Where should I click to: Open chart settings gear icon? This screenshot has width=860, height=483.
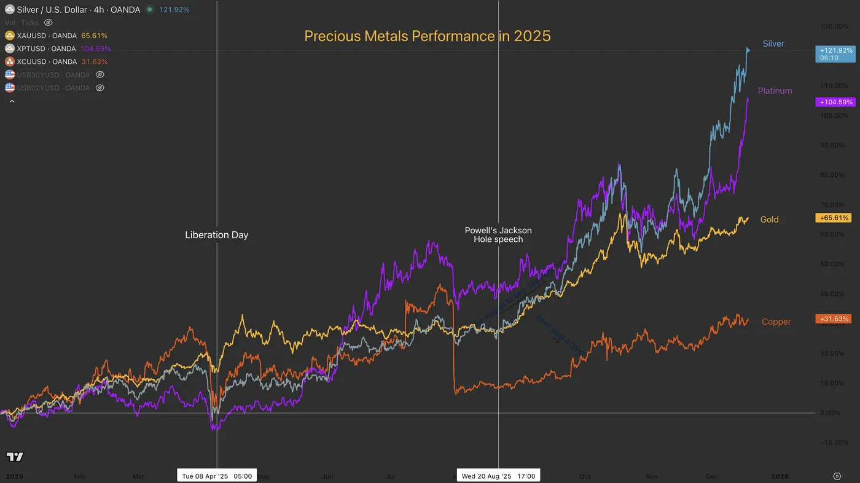837,476
